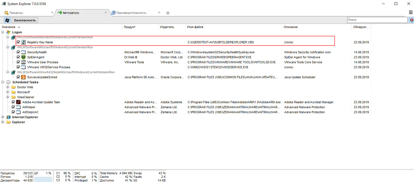The image size is (414, 182).
Task: Click the VMware User Process icon
Action: [x=23, y=62]
